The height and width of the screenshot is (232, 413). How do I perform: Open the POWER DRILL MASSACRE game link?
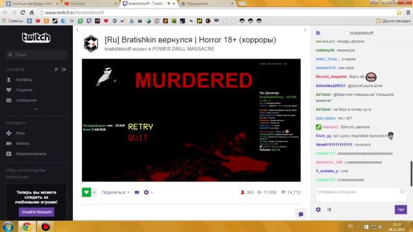tap(183, 49)
